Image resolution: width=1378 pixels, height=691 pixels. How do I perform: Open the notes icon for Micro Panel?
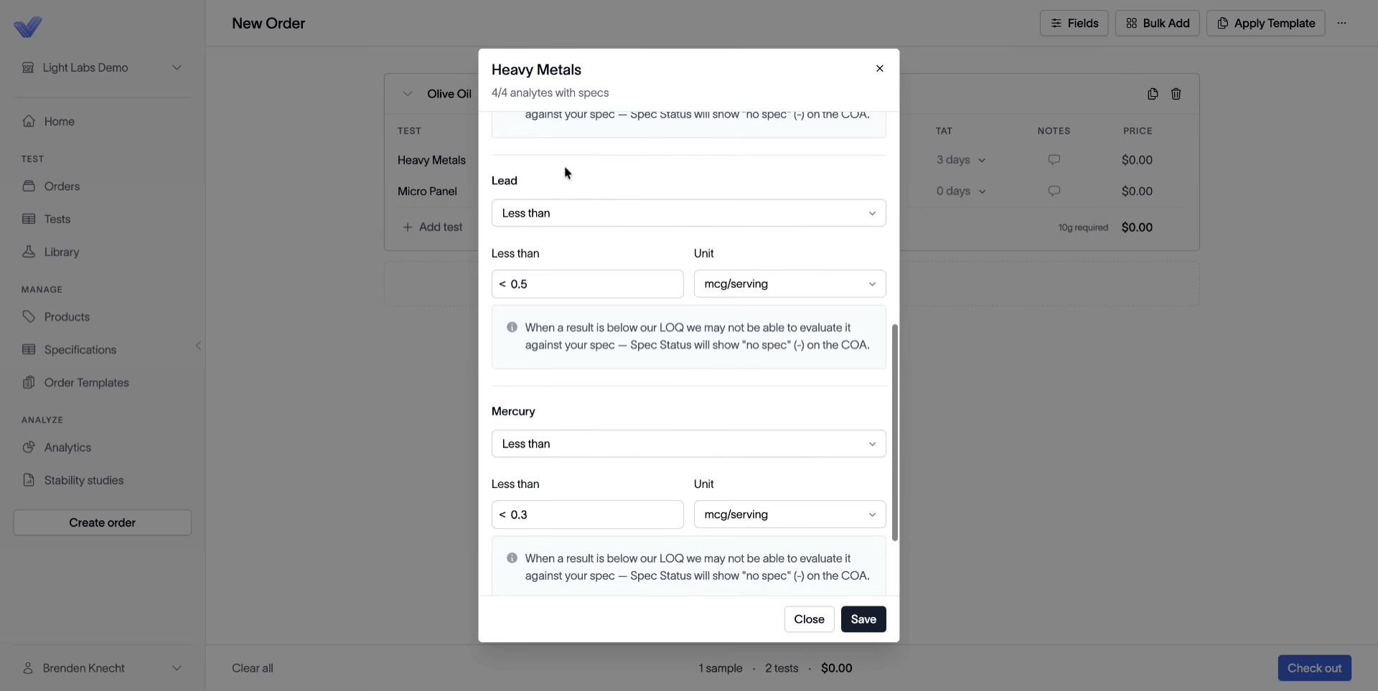pyautogui.click(x=1054, y=191)
